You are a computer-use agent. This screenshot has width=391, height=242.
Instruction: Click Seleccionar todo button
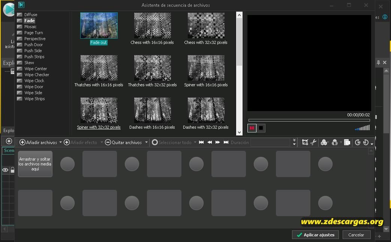(172, 143)
